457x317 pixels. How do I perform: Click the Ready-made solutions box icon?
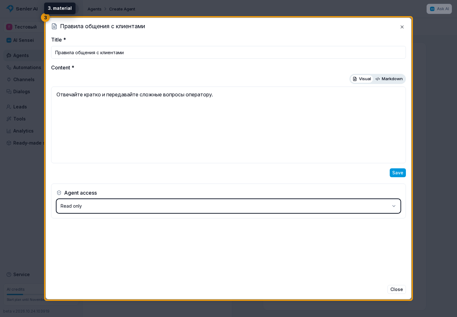(9, 143)
